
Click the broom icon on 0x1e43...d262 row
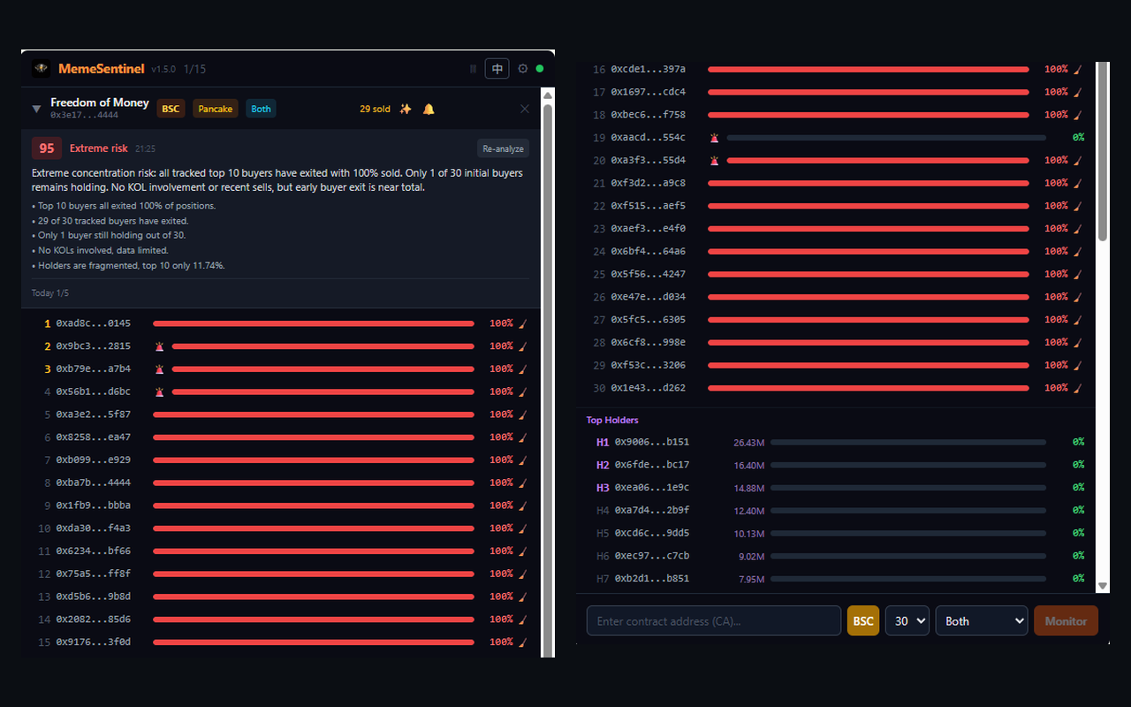[x=1077, y=388]
